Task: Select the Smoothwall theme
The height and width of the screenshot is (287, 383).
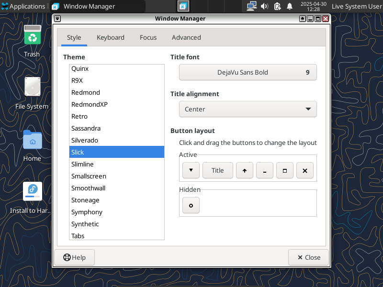Action: [117, 188]
